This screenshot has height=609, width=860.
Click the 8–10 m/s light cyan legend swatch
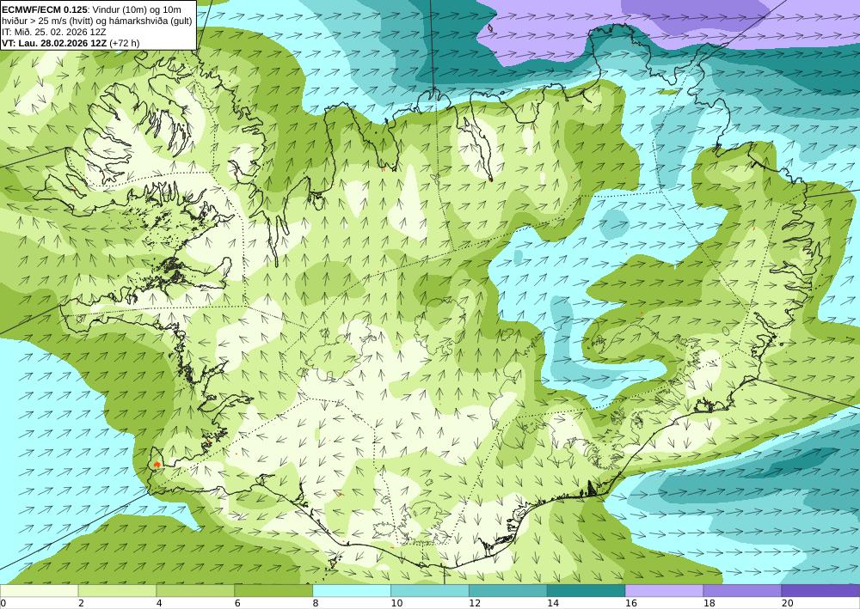(x=352, y=590)
